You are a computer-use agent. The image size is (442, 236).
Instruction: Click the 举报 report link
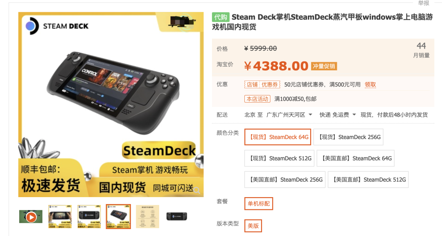(424, 3)
